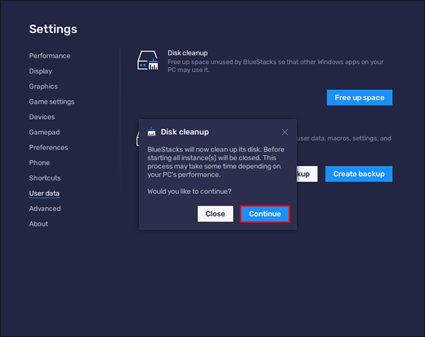
Task: Switch to Graphics settings
Action: pos(44,86)
